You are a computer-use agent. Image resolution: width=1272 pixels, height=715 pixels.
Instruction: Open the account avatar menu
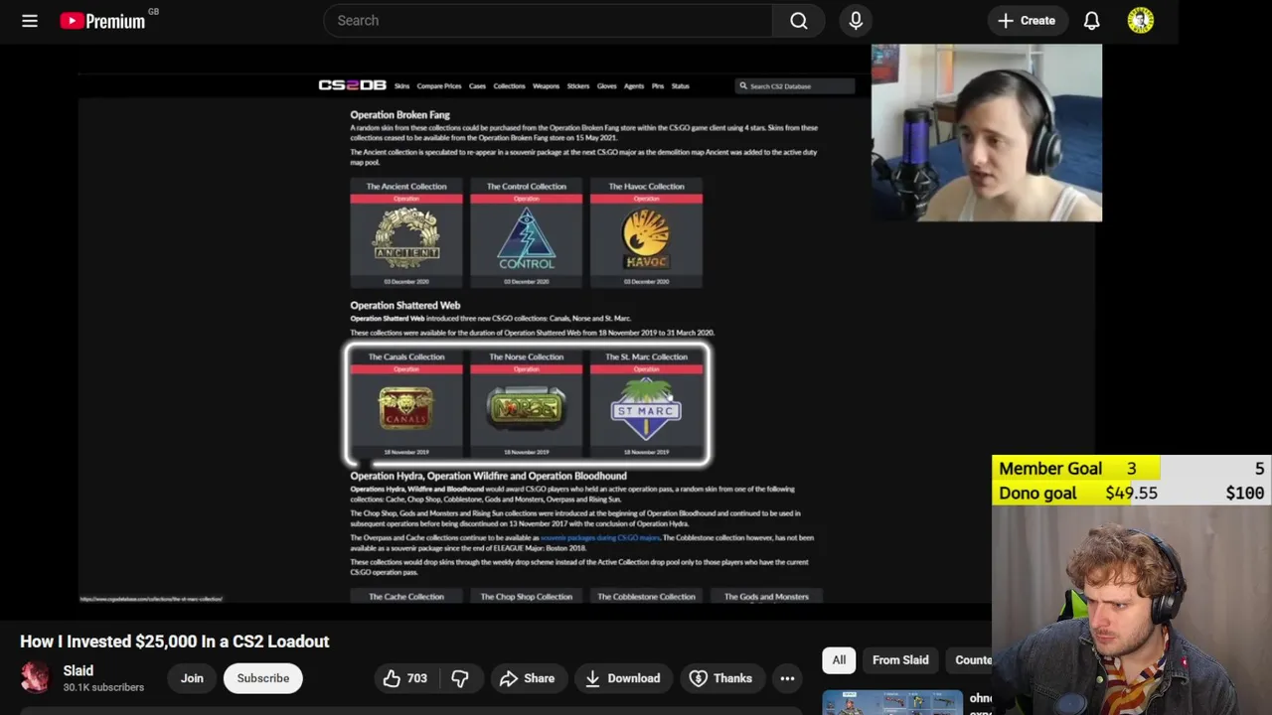(x=1141, y=20)
